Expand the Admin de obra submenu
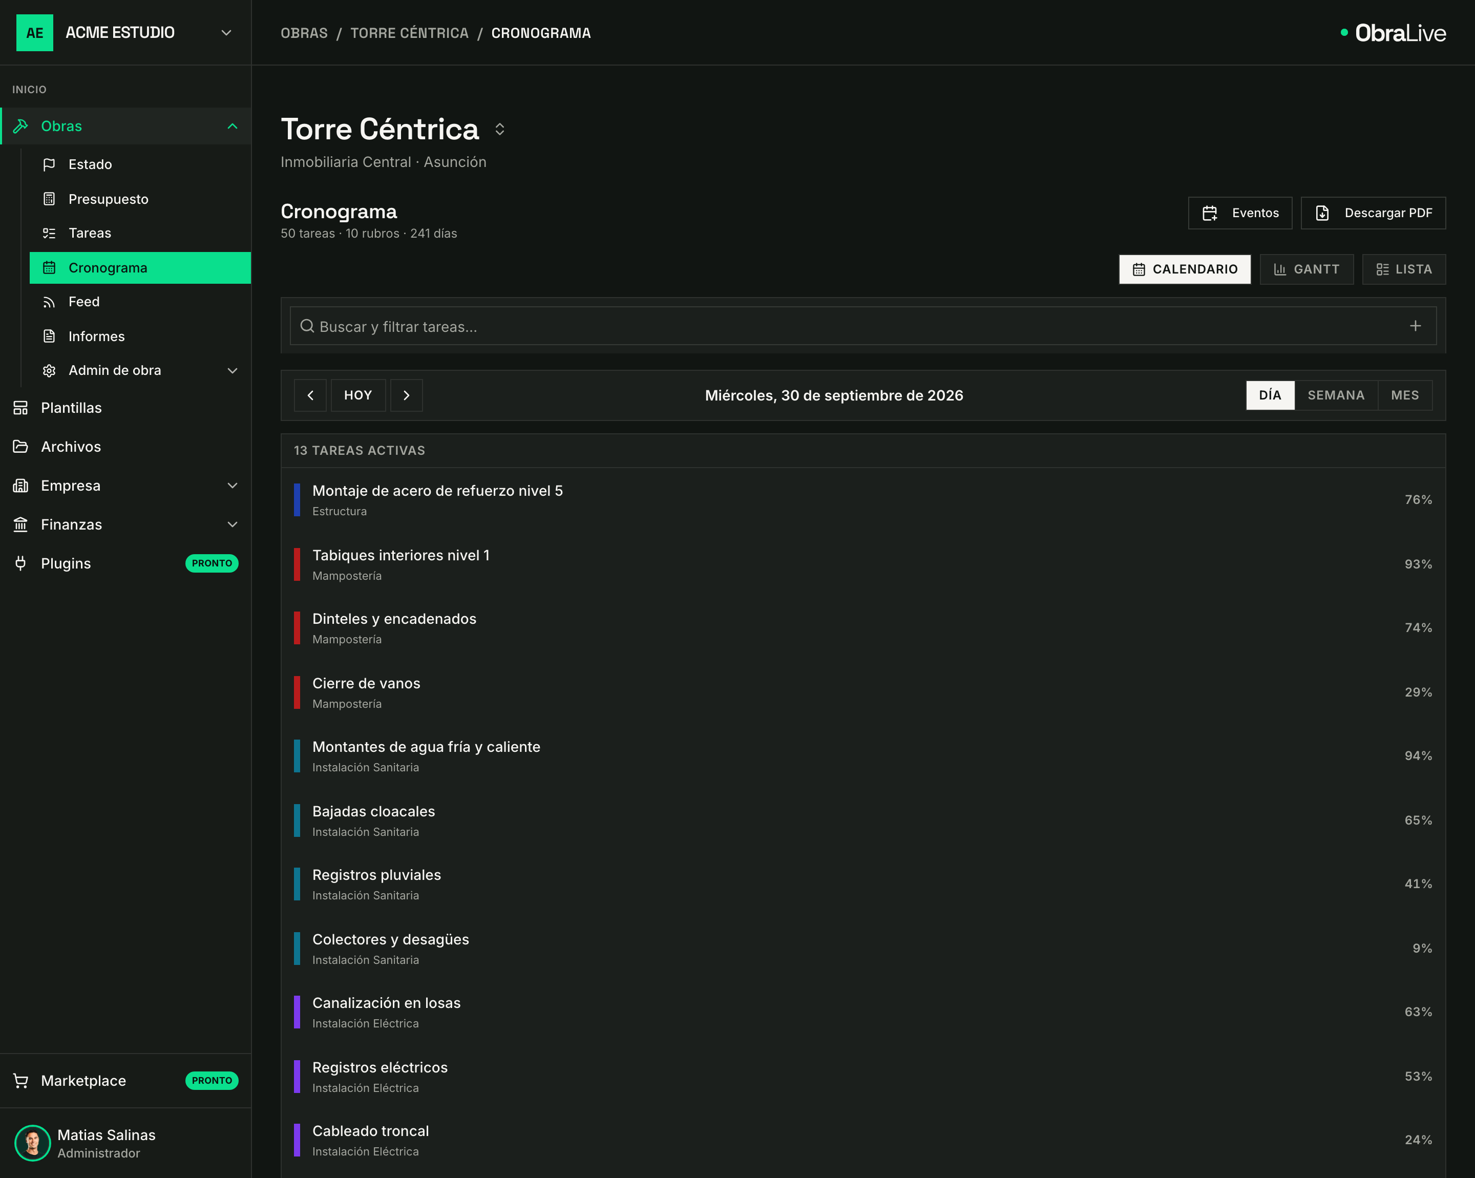The width and height of the screenshot is (1475, 1178). pyautogui.click(x=233, y=371)
